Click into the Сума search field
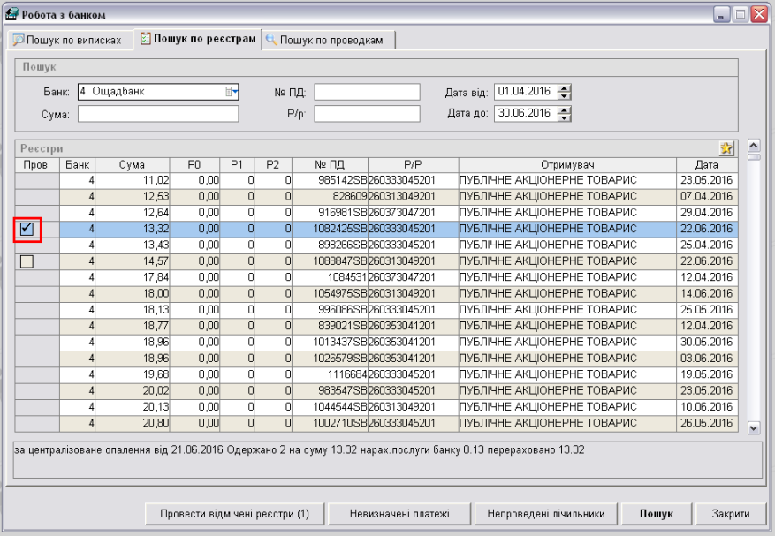Image resolution: width=775 pixels, height=536 pixels. pos(158,113)
